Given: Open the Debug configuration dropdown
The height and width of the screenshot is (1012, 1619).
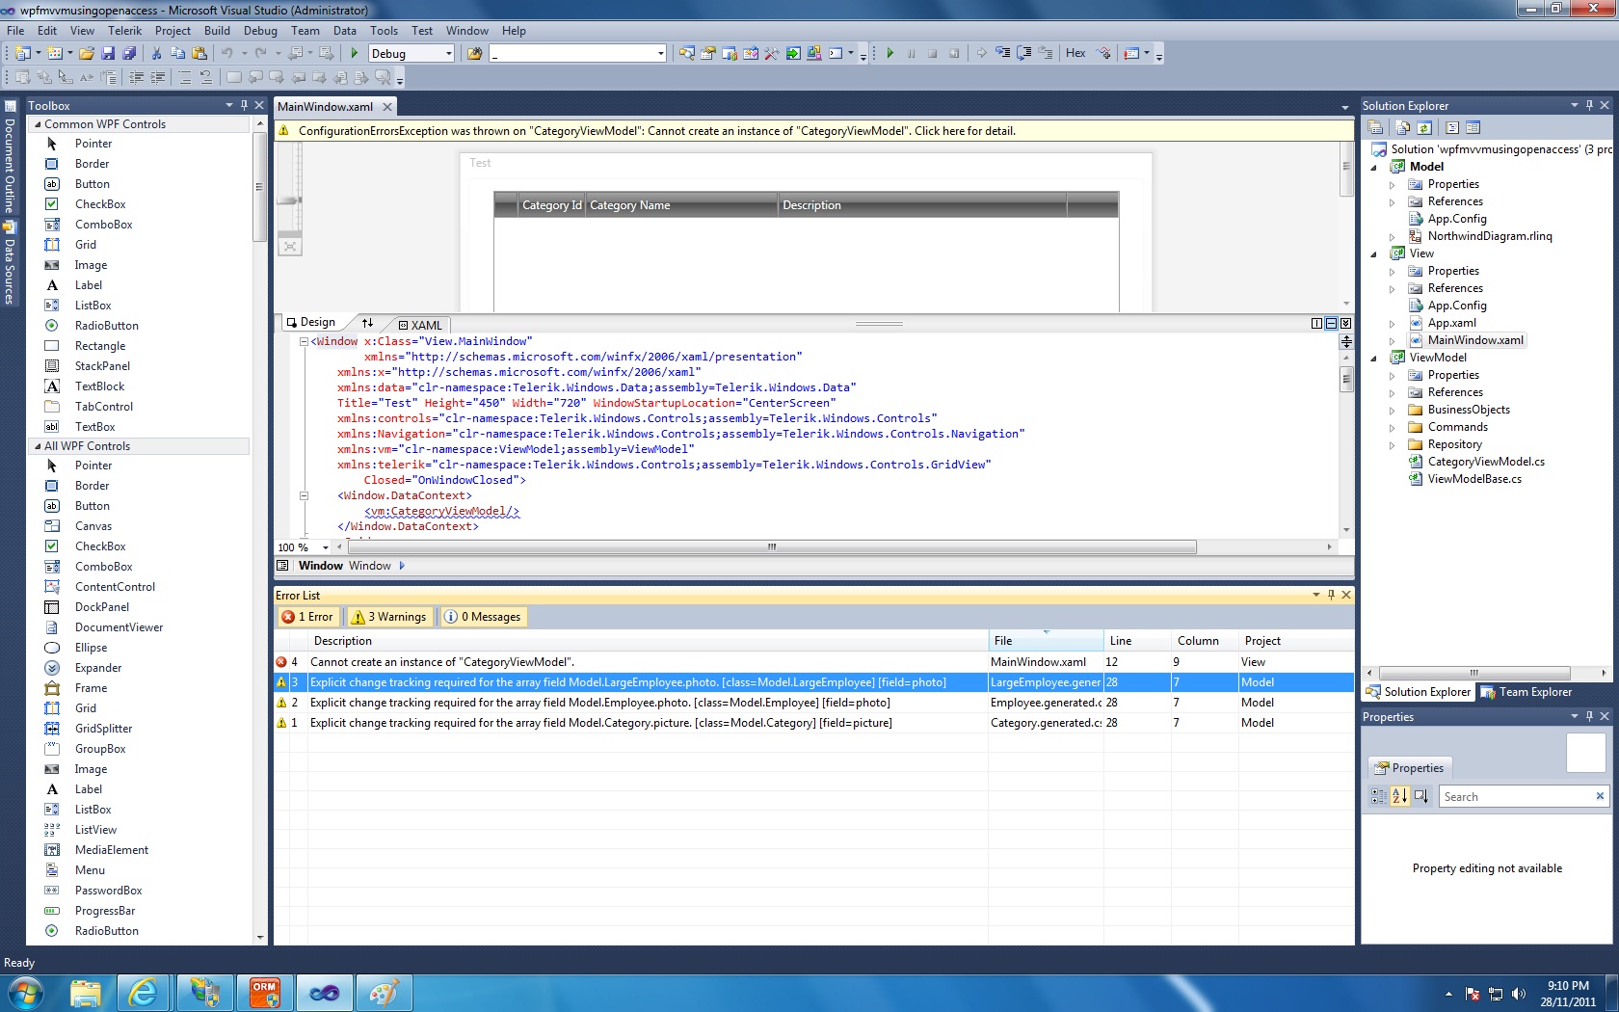Looking at the screenshot, I should coord(449,54).
